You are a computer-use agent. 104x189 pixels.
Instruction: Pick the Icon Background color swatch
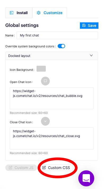point(41,69)
